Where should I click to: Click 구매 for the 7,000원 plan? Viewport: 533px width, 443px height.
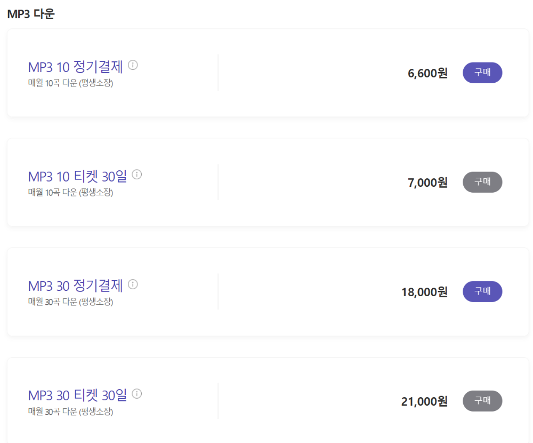482,182
